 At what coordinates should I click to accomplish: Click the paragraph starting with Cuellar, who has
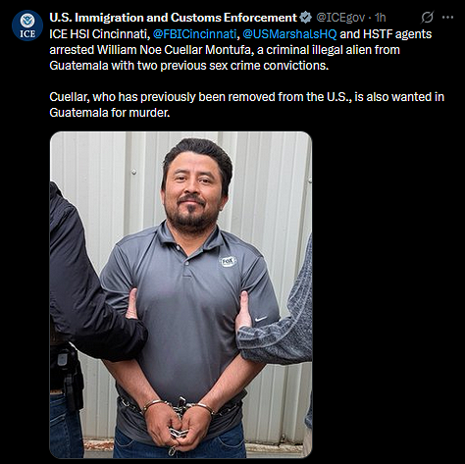coord(247,105)
